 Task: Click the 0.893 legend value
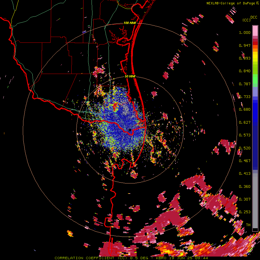point(245,58)
